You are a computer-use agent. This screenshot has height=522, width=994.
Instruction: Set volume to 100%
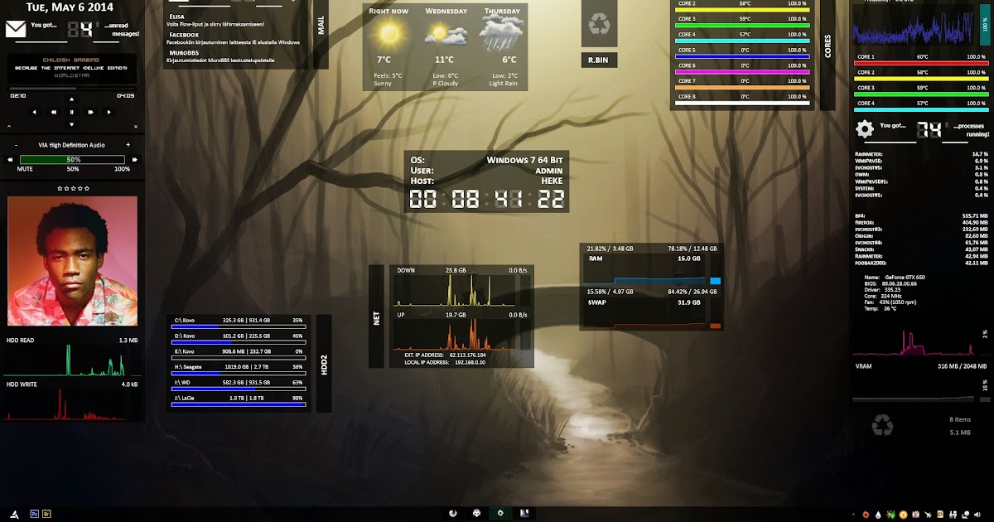pos(122,169)
